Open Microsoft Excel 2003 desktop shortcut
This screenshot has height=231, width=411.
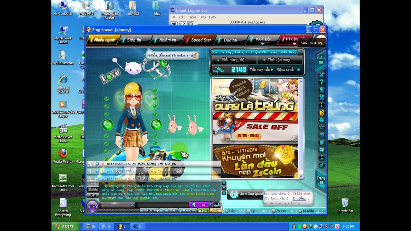[63, 183]
